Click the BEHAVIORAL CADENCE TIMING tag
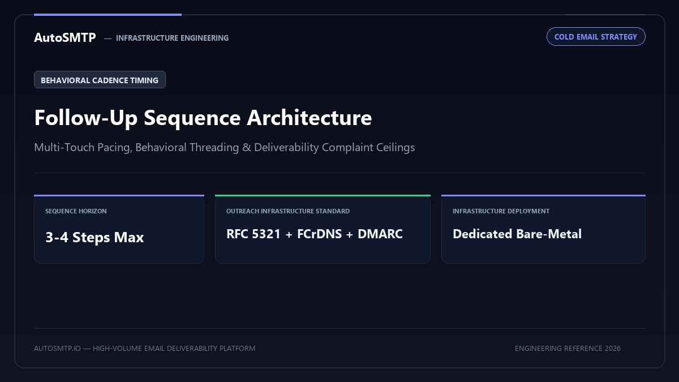The image size is (679, 382). tap(100, 80)
